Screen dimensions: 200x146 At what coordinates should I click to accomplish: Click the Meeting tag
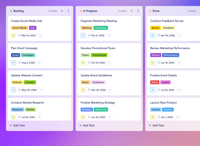point(86,28)
